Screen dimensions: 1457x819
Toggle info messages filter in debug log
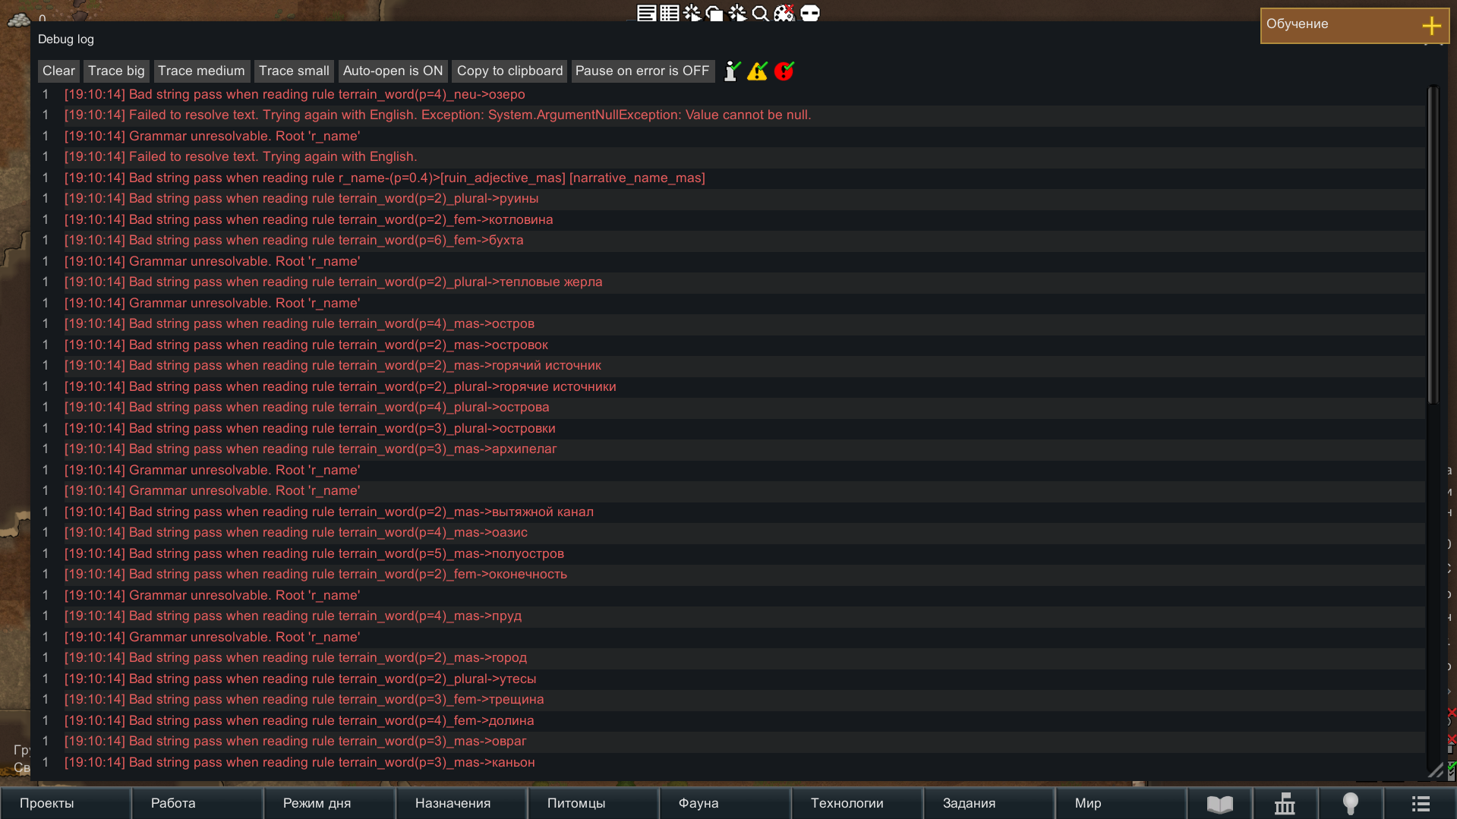click(732, 71)
